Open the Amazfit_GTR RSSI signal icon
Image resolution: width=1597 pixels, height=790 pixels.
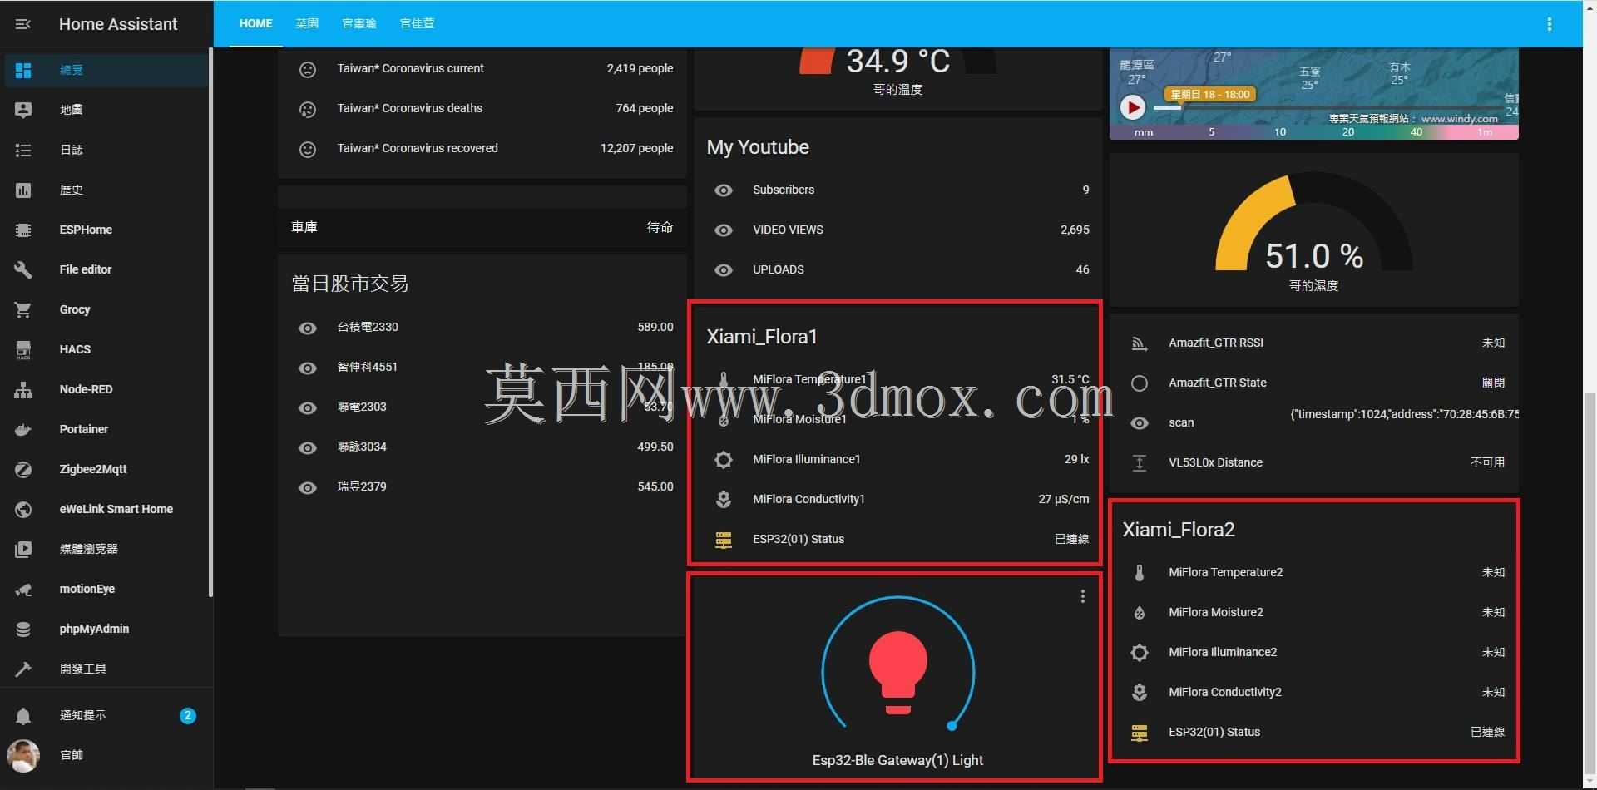click(1140, 343)
